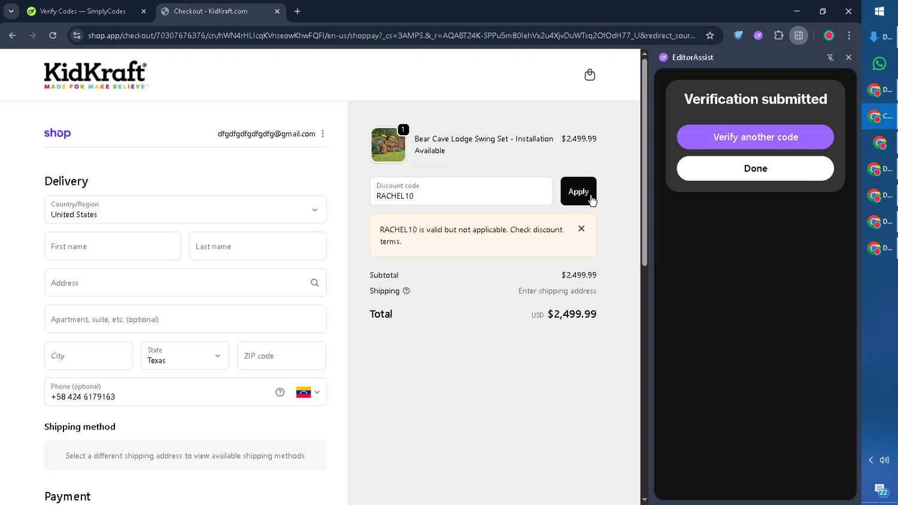The width and height of the screenshot is (898, 505).
Task: Open a new browser tab
Action: 298,11
